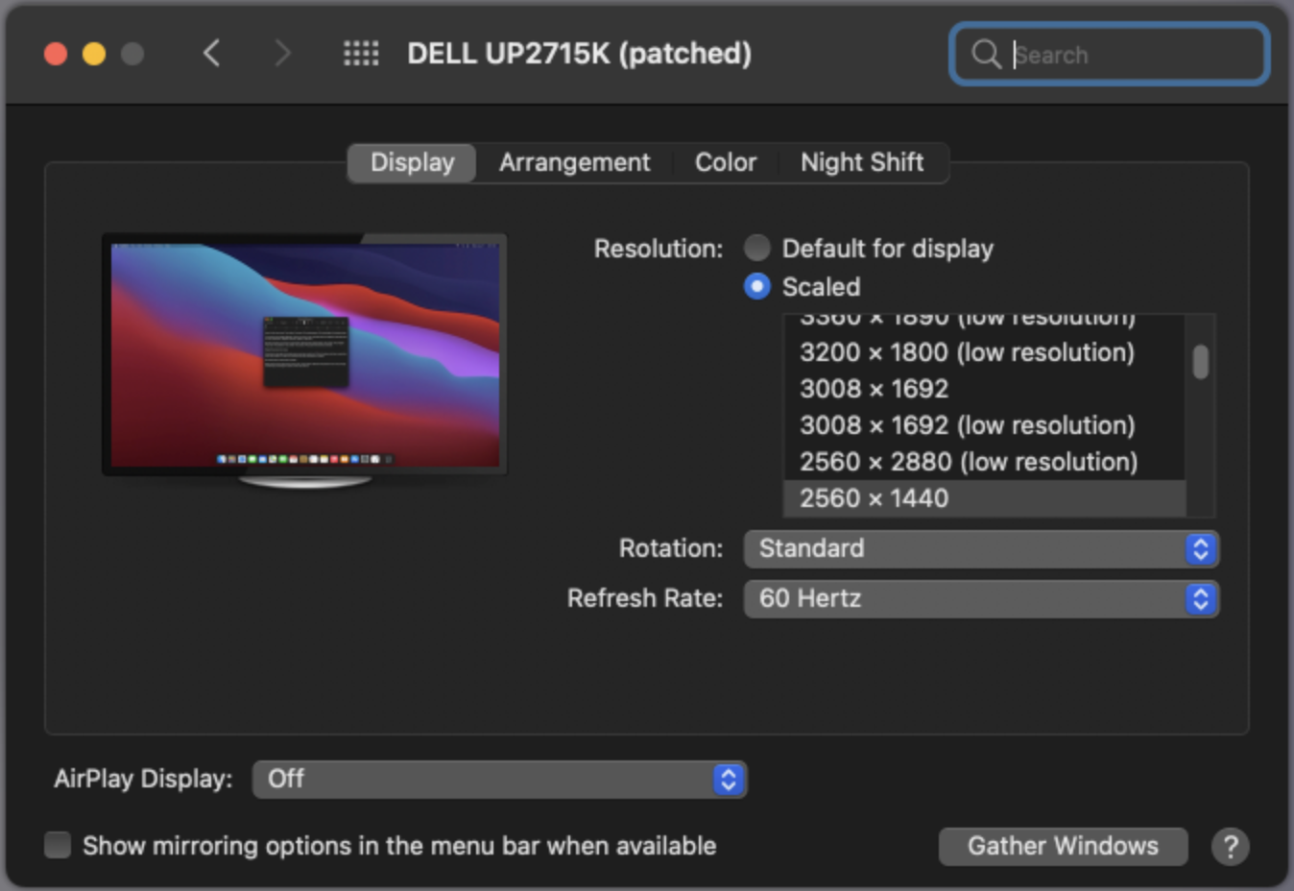Enable Show mirroring options checkbox
Image resolution: width=1294 pixels, height=891 pixels.
click(58, 845)
